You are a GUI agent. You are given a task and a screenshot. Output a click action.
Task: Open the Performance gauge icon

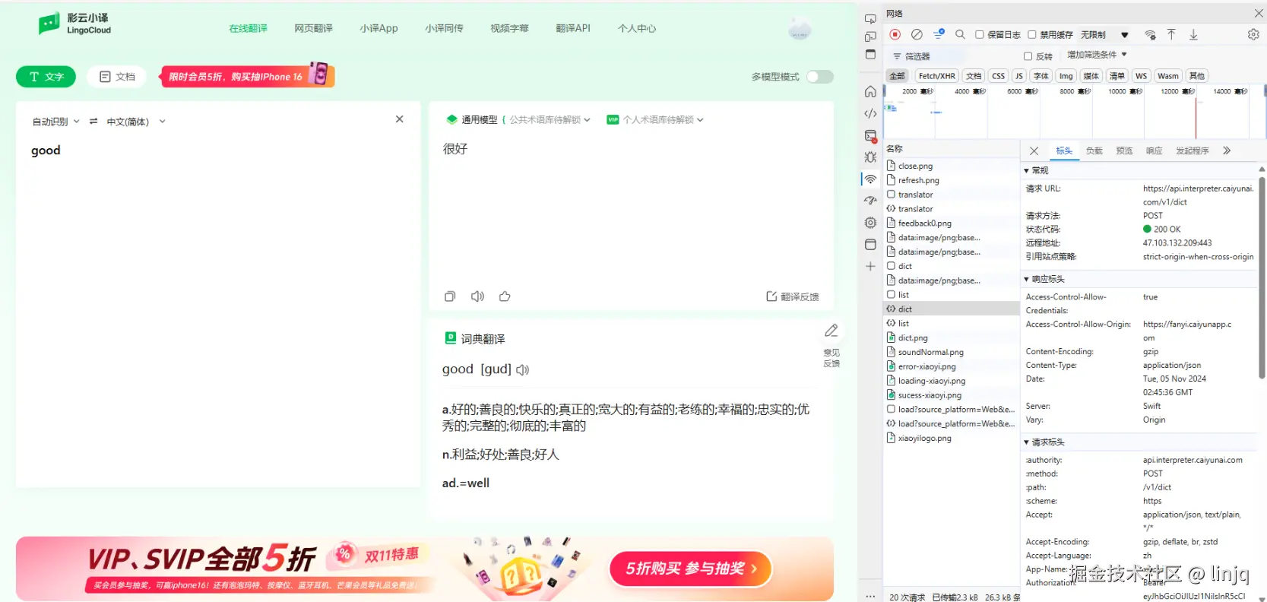[870, 201]
